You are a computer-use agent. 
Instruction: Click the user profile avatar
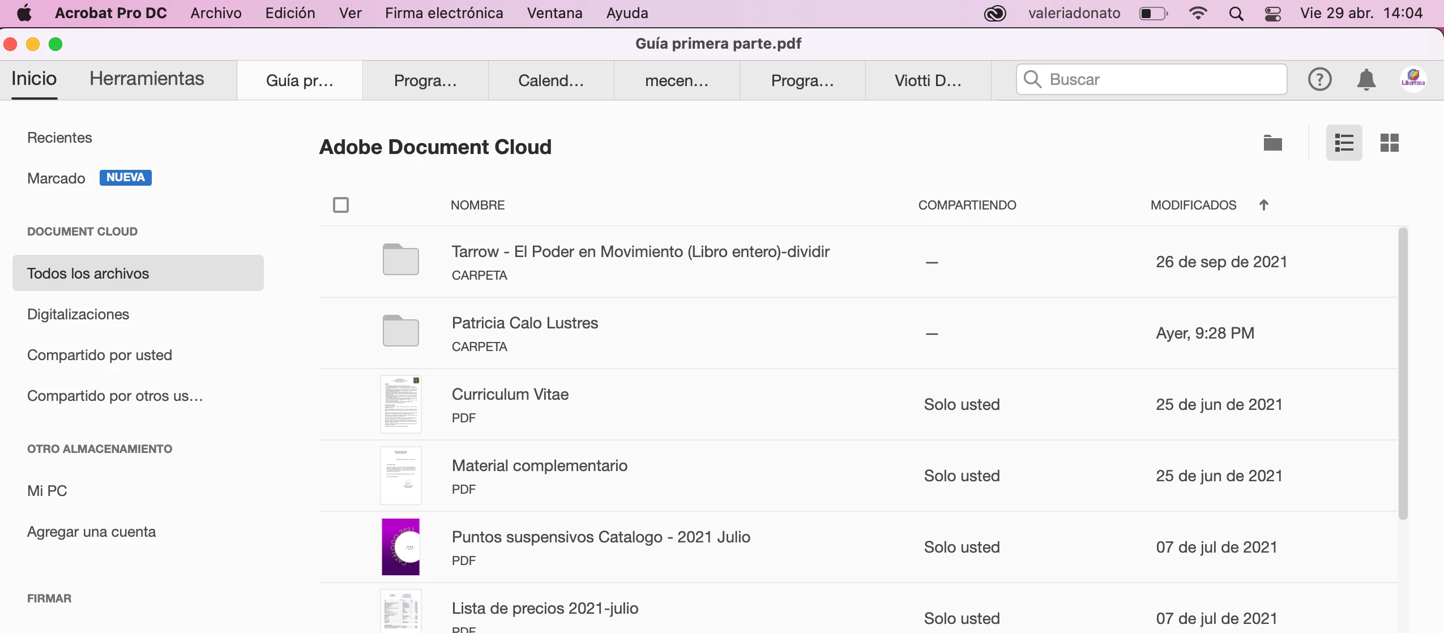[1413, 80]
